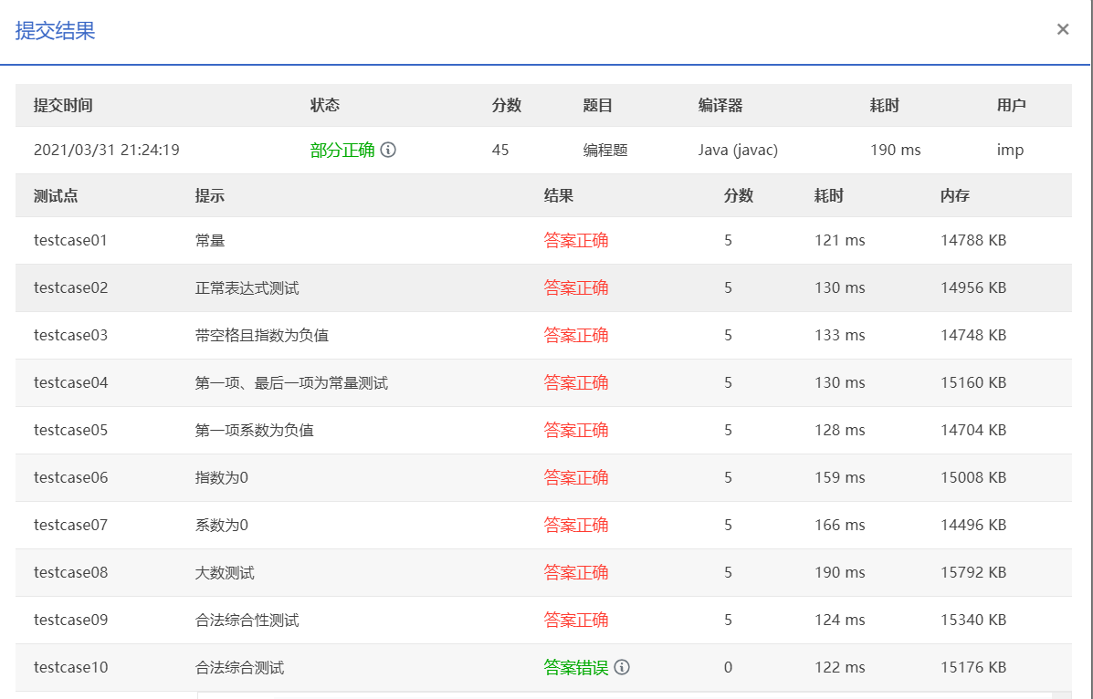Select the testcase02 cell
Viewport: 1093px width, 699px height.
click(x=70, y=287)
